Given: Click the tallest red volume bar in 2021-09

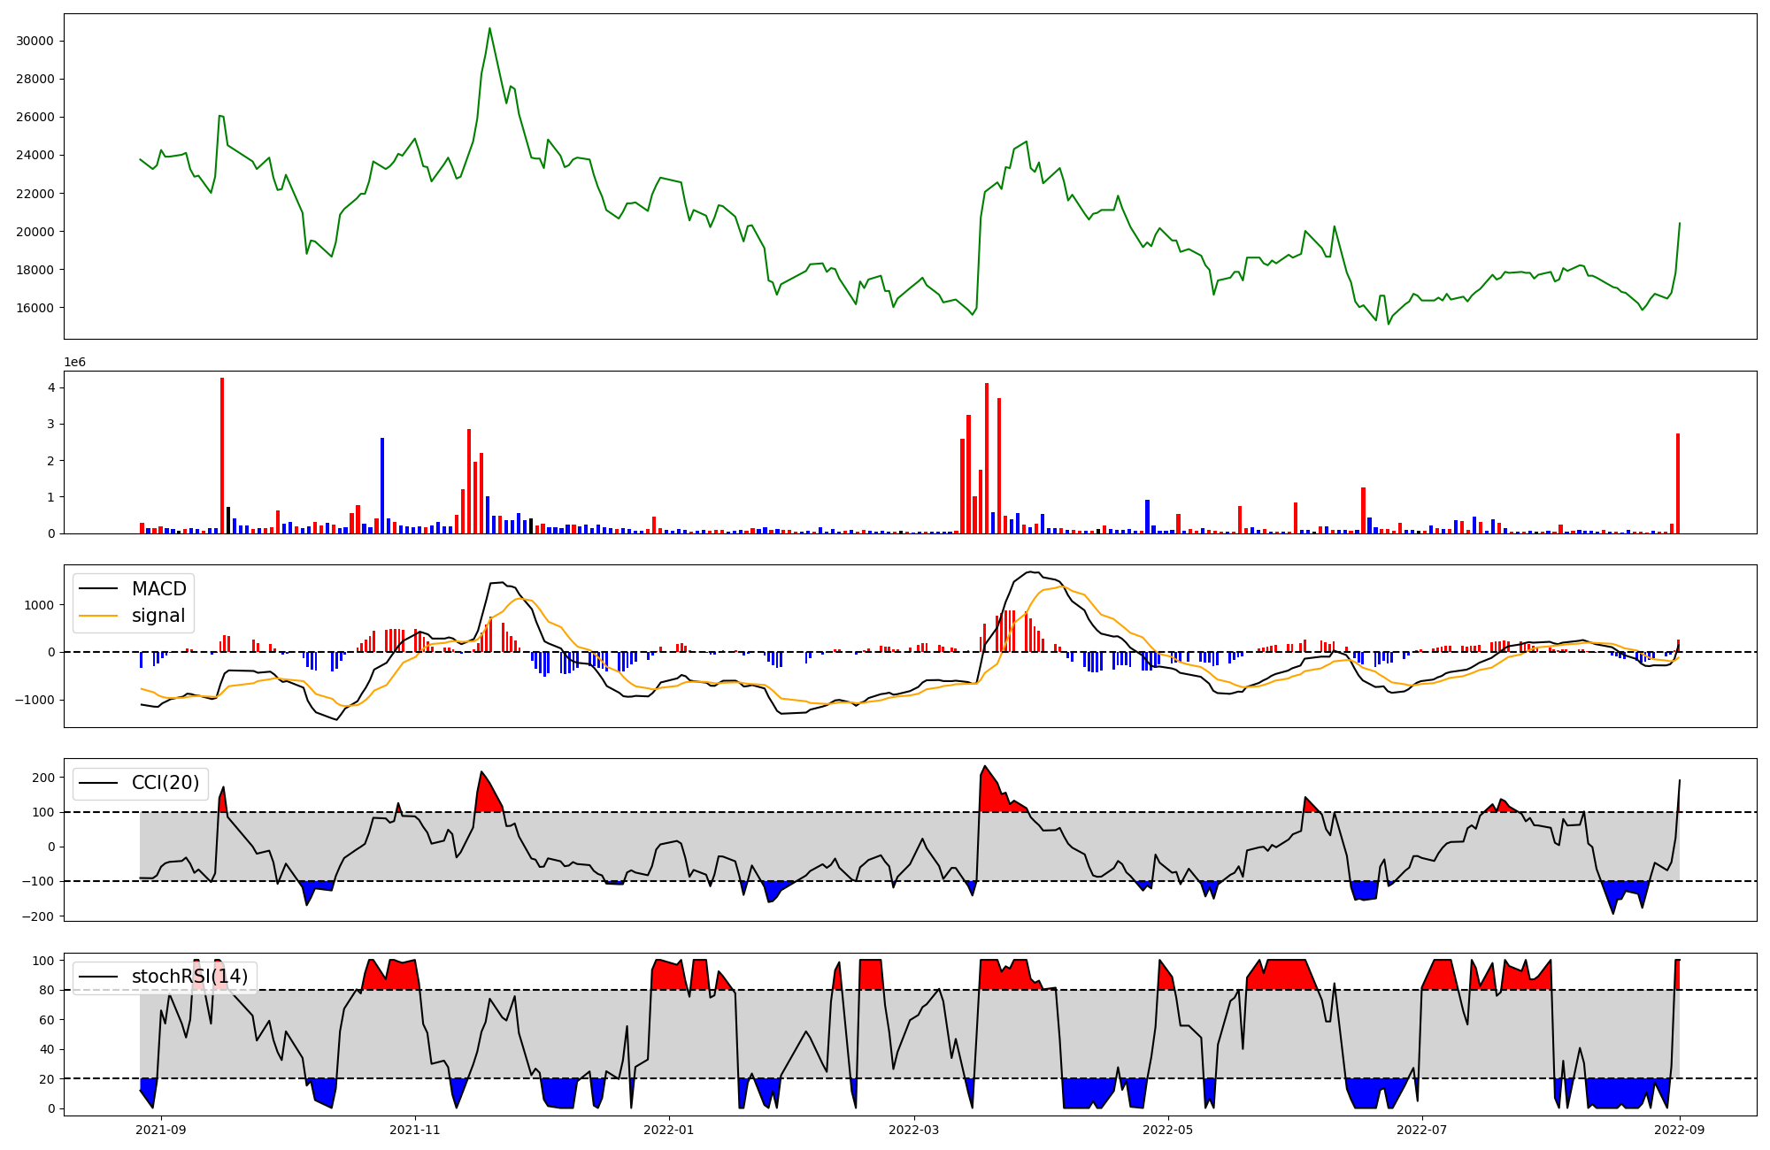Looking at the screenshot, I should 222,456.
